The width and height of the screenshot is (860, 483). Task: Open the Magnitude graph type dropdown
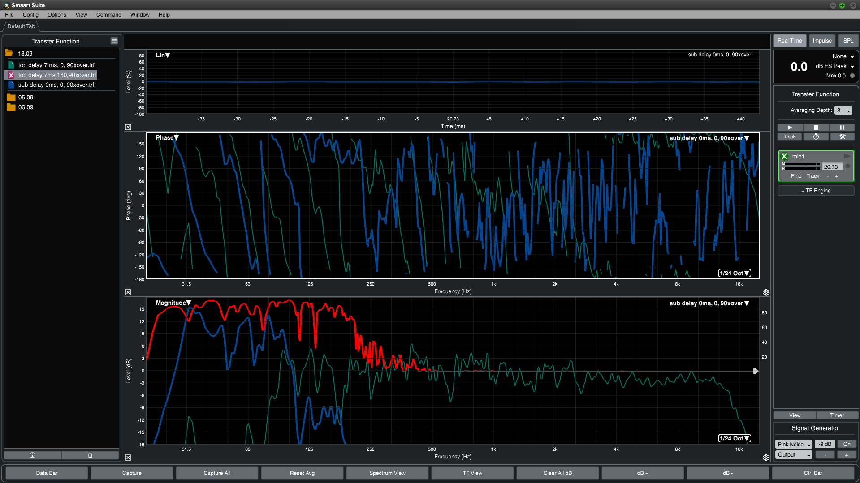click(x=173, y=303)
